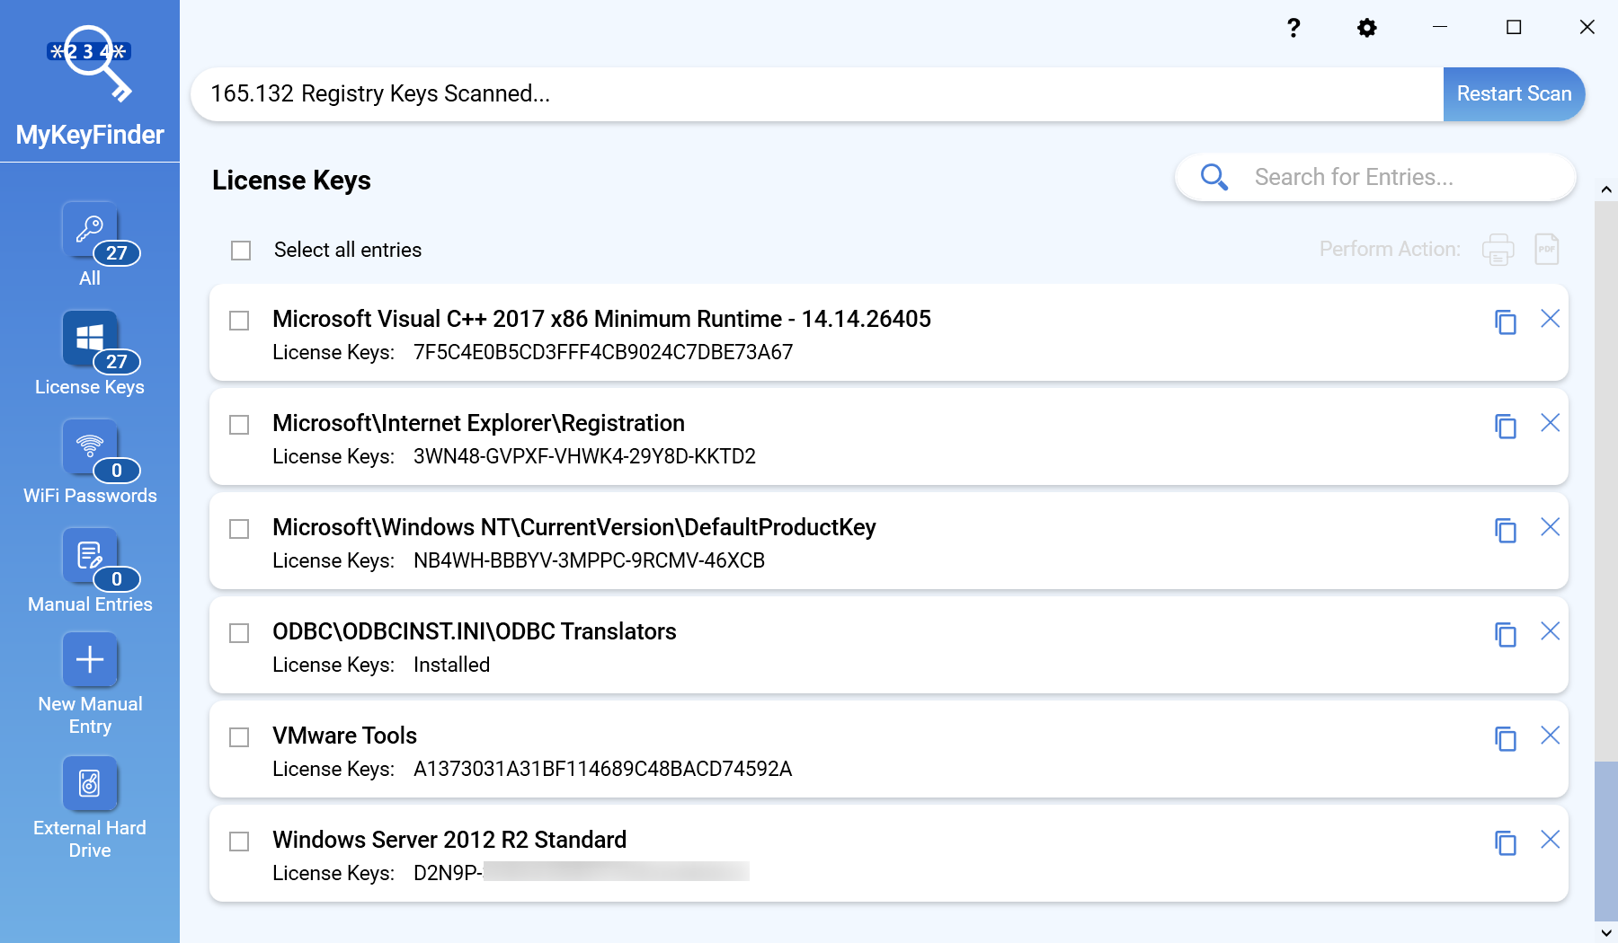Open settings with the gear icon
Image resolution: width=1618 pixels, height=943 pixels.
1367,28
